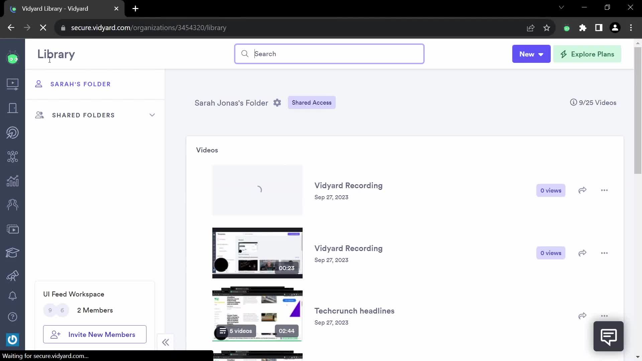This screenshot has width=642, height=361.
Task: Collapse the folder sidebar panel
Action: (x=166, y=342)
